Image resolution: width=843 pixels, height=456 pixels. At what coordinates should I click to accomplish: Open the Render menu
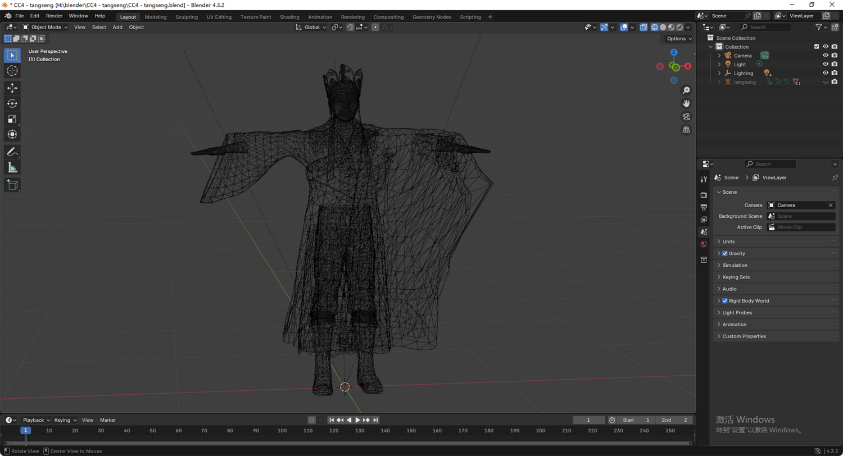54,16
